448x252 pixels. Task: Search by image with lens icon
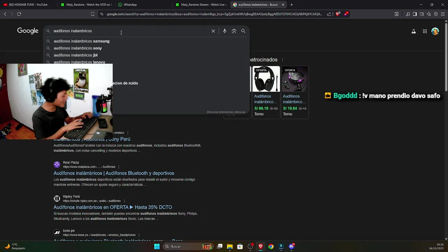point(234,31)
